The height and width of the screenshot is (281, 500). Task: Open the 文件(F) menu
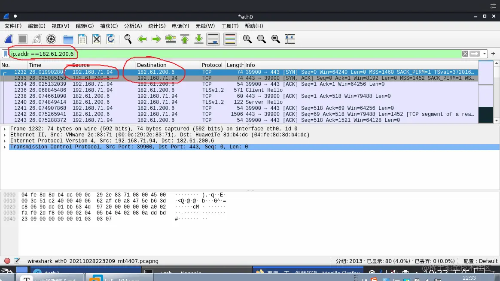tap(13, 26)
